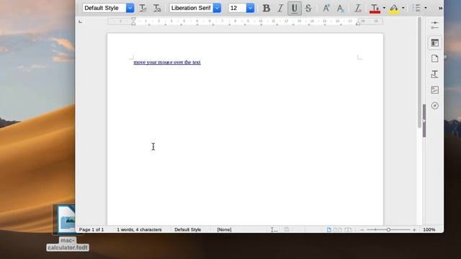Open paragraph style dropdown arrow
This screenshot has width=461, height=259.
(x=130, y=8)
